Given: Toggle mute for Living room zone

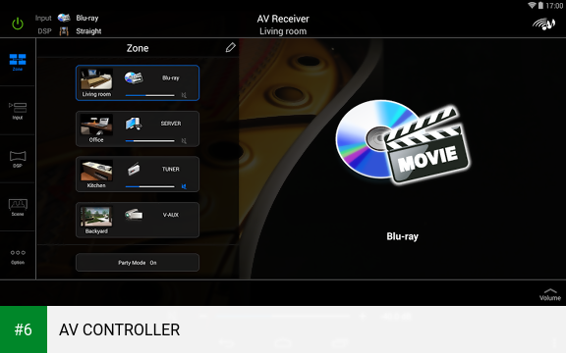Looking at the screenshot, I should tap(184, 95).
